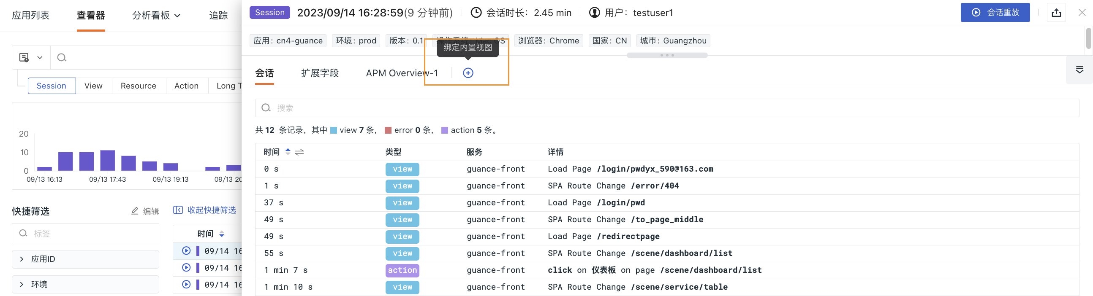Select the Action data type tab
This screenshot has height=296, width=1093.
pyautogui.click(x=186, y=86)
